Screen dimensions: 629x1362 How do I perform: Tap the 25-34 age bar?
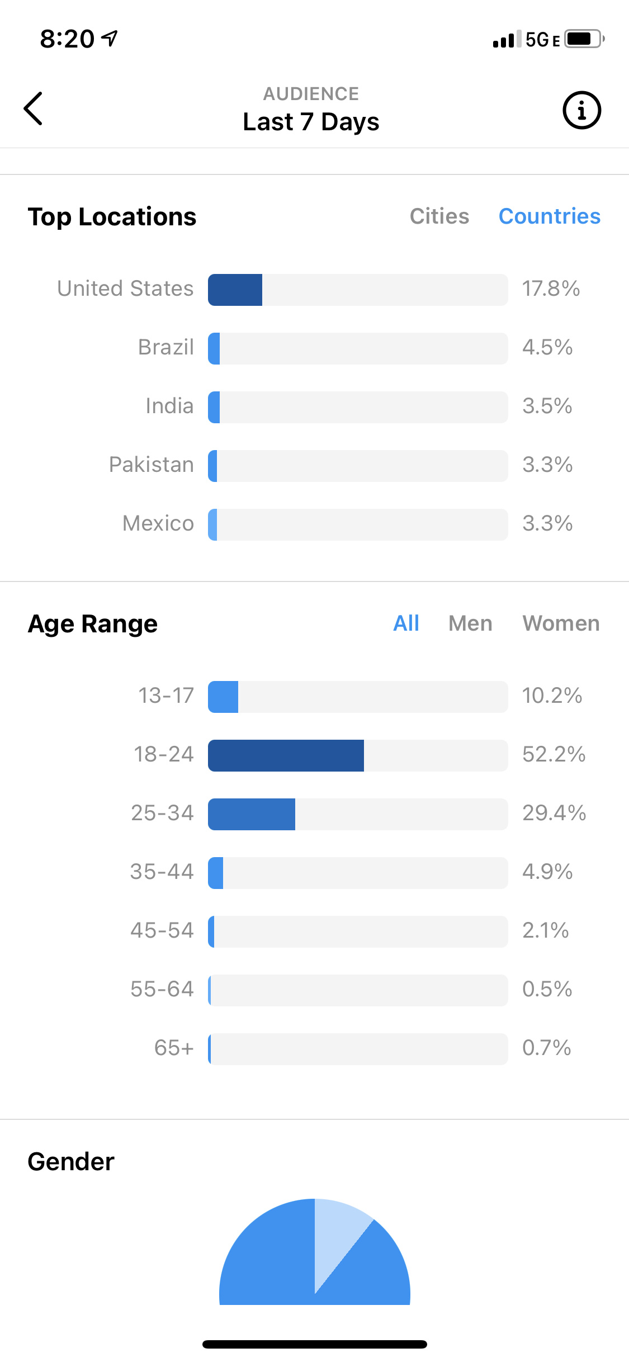point(358,814)
